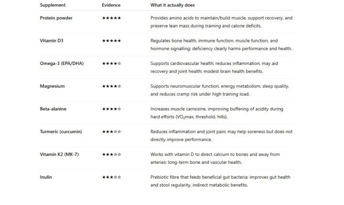Select the Inulin supplement name
This screenshot has height=205, width=344.
[46, 177]
